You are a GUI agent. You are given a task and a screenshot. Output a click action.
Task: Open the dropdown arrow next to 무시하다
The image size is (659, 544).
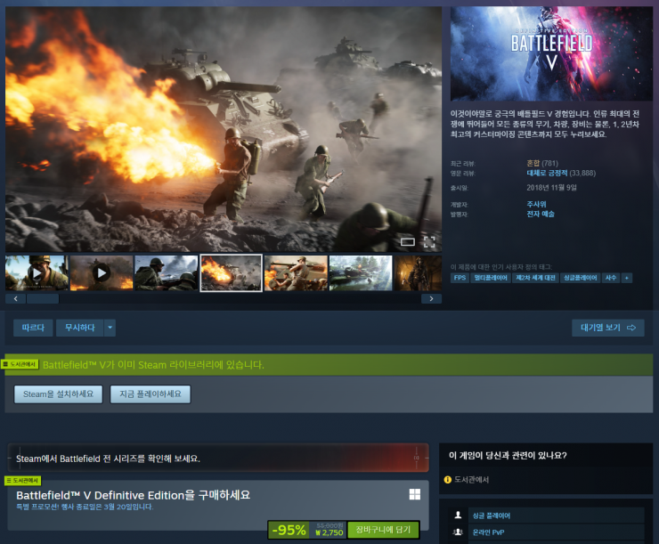tap(110, 328)
